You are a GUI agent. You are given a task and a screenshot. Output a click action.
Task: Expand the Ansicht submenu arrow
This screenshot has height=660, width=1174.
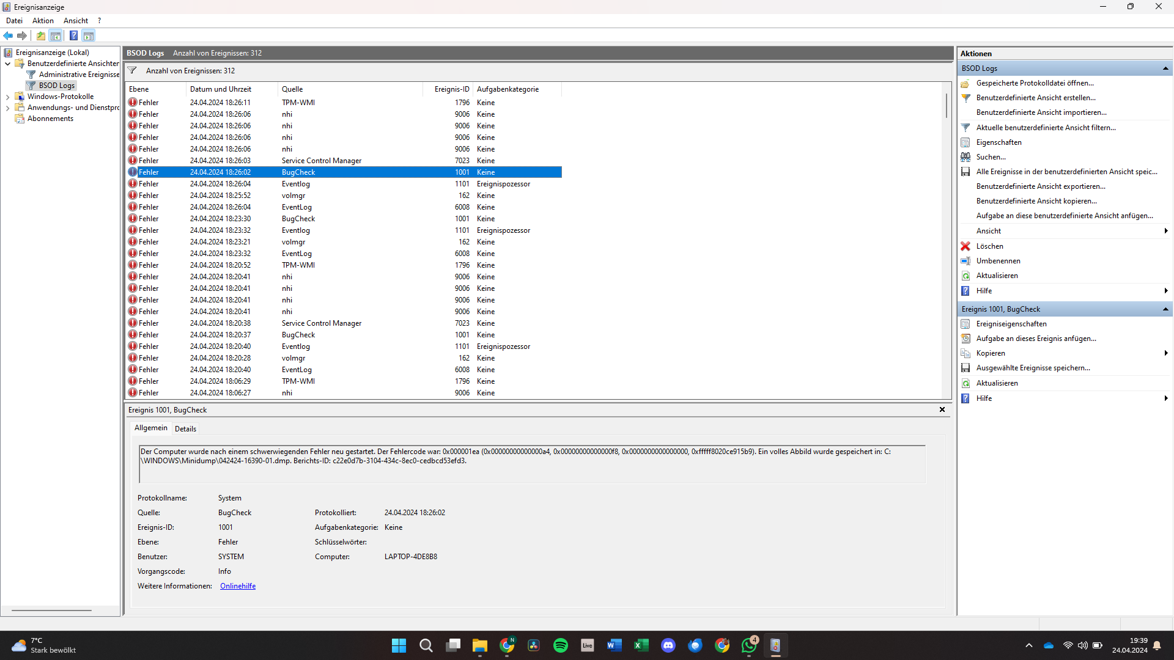pos(1166,231)
